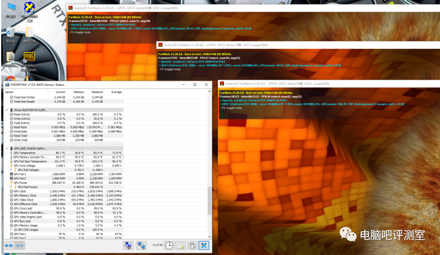The image size is (440, 255).
Task: Click the circle icon of GPU Clock
Action: click(11, 191)
